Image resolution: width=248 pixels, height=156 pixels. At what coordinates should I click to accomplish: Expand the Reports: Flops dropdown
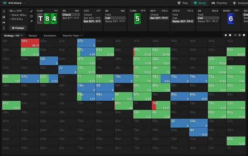(72, 36)
